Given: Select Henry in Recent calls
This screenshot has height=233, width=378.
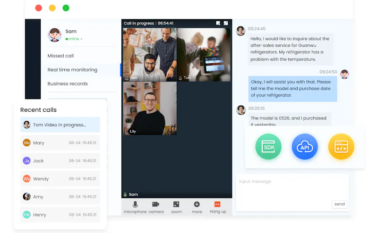Looking at the screenshot, I should coord(60,215).
